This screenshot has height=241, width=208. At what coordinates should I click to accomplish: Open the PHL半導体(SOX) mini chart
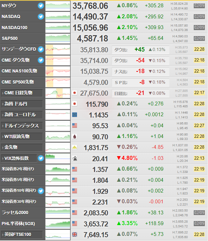point(58,224)
